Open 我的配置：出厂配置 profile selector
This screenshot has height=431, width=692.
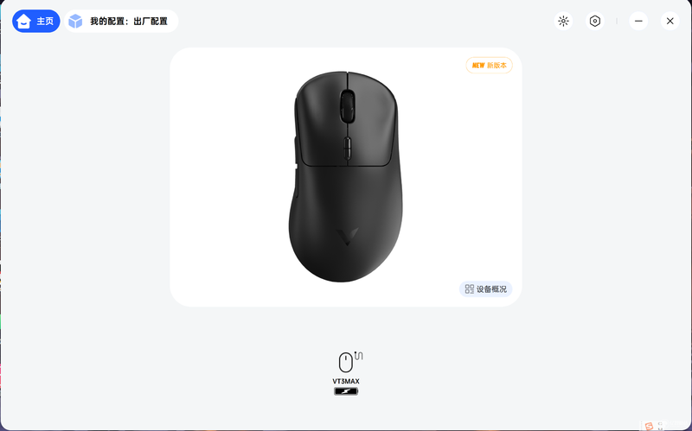121,21
